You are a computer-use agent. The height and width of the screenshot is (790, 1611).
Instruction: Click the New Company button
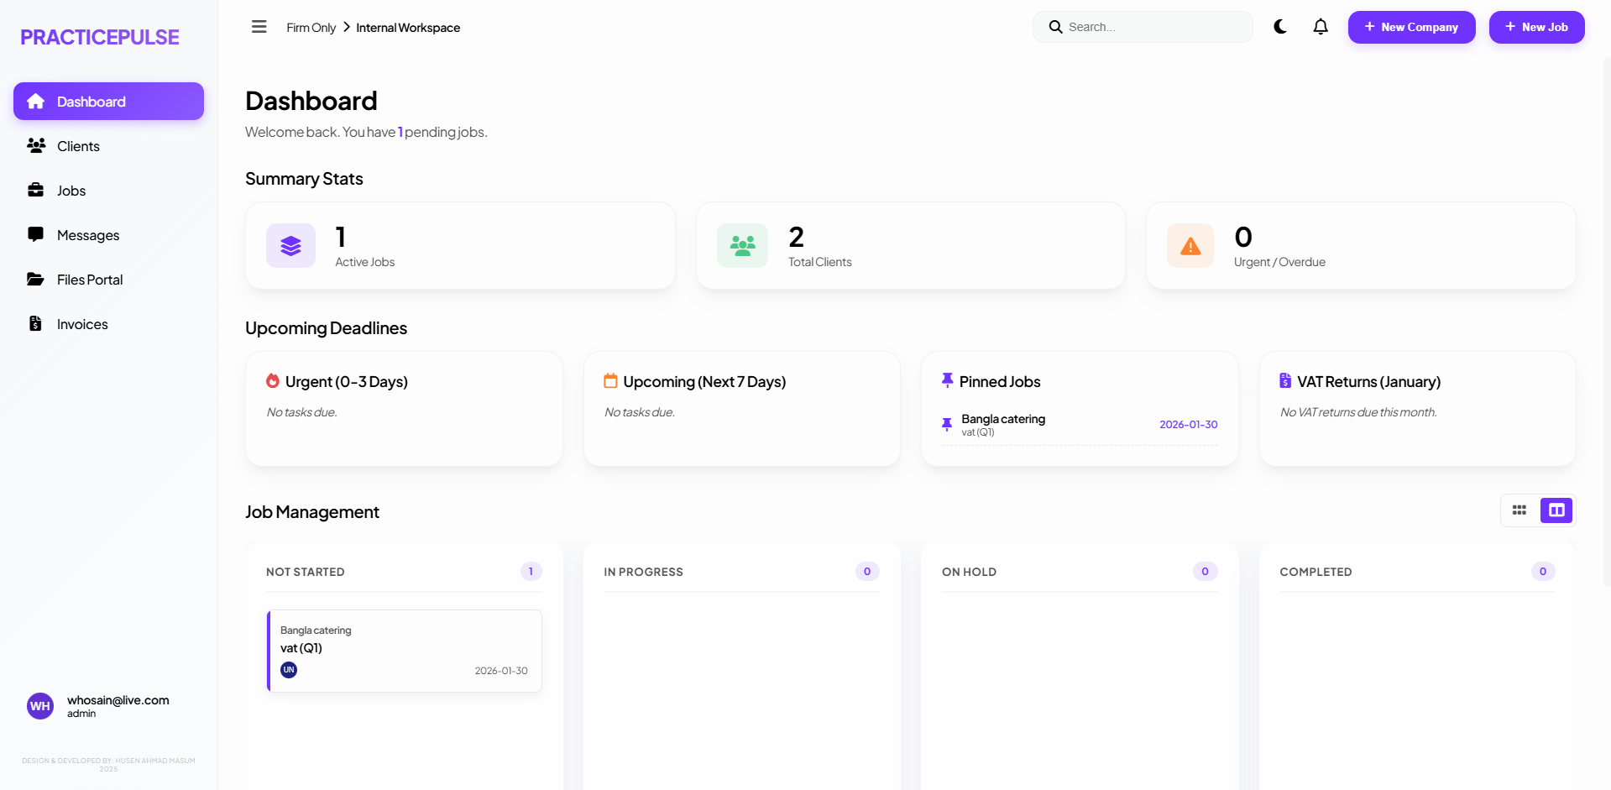pyautogui.click(x=1411, y=26)
